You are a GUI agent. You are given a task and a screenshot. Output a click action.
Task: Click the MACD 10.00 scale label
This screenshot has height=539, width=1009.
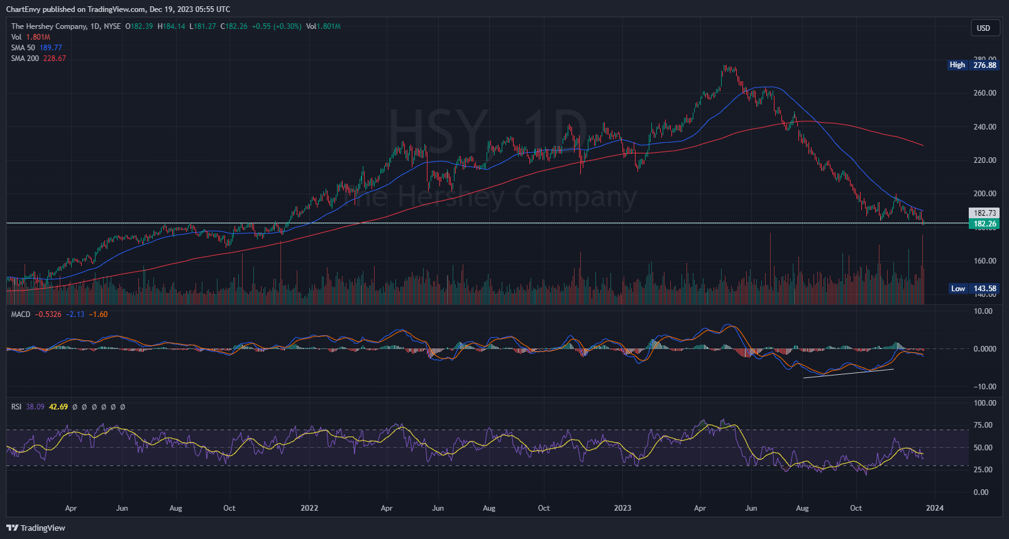tap(984, 311)
